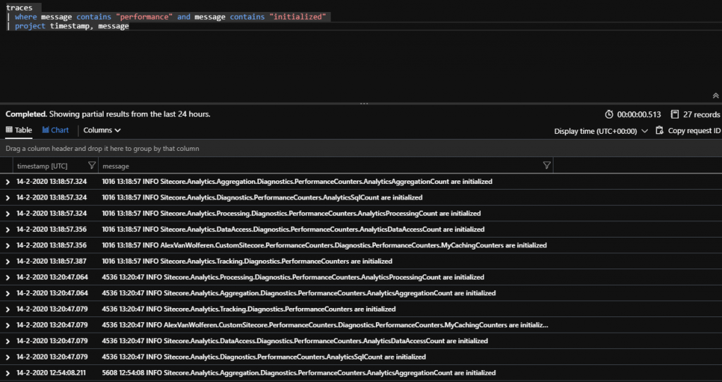Open the message column filter

click(546, 166)
